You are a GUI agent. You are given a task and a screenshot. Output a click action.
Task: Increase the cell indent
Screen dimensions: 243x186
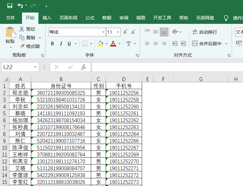(183, 44)
